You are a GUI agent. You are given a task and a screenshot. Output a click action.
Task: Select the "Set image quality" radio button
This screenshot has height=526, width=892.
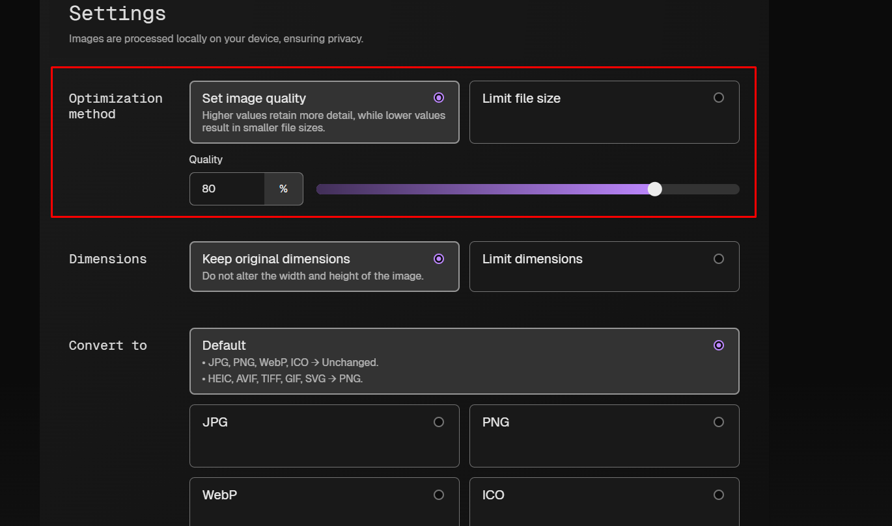click(438, 98)
